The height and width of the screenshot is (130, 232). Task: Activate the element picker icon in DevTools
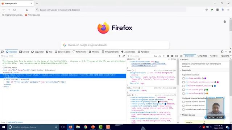pos(3,52)
